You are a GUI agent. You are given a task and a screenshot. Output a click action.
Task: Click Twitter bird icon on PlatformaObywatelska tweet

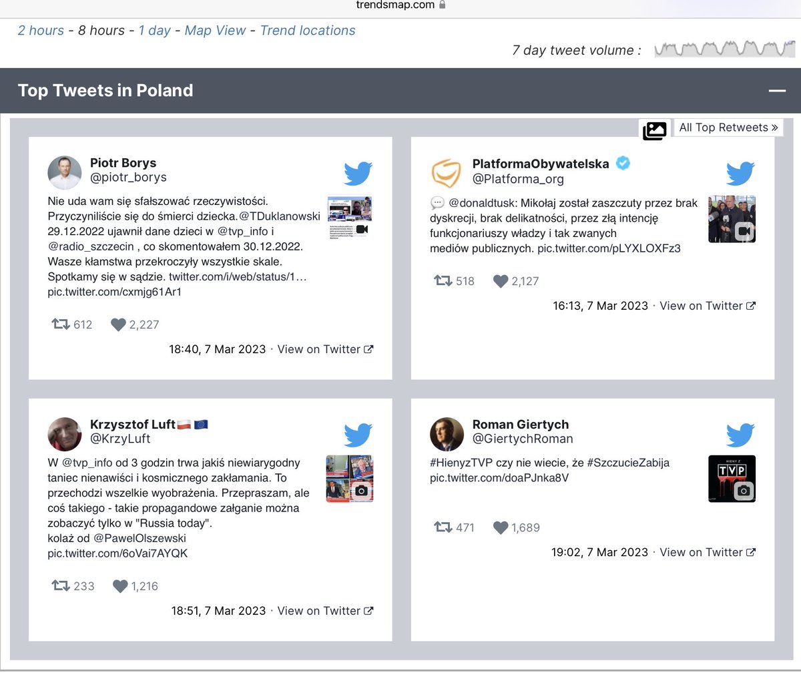(741, 174)
